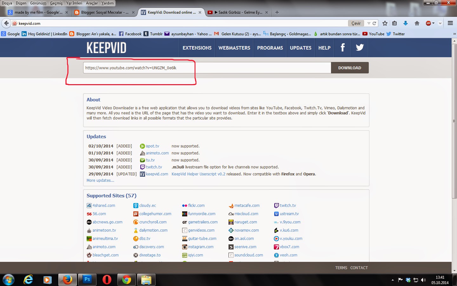Open the dailymotion.com supported site
The height and width of the screenshot is (286, 457).
[x=153, y=230]
